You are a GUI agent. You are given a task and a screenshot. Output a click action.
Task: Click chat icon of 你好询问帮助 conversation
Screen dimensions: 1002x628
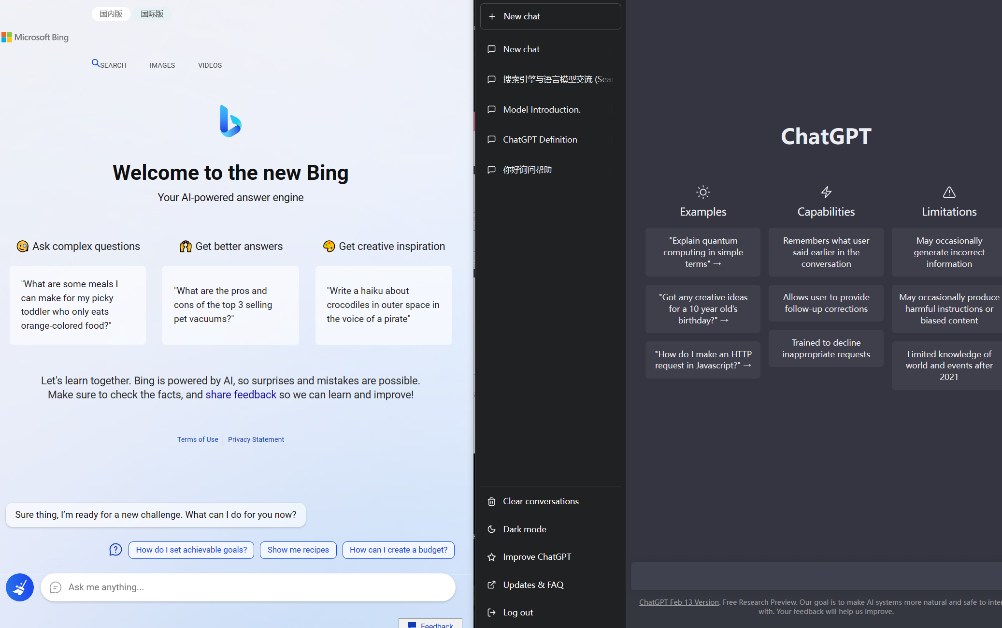tap(491, 170)
